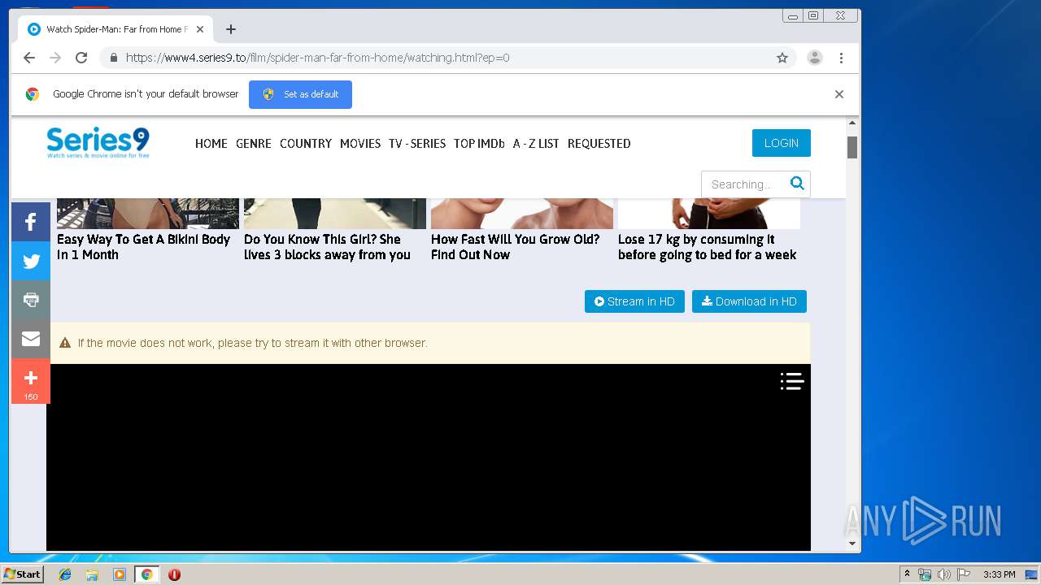1041x585 pixels.
Task: Open Windows Explorer folder in taskbar
Action: (x=92, y=574)
